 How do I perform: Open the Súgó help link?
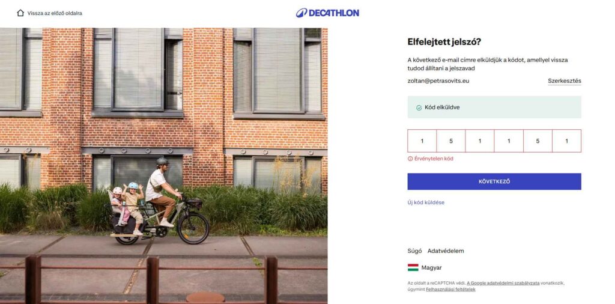point(414,251)
